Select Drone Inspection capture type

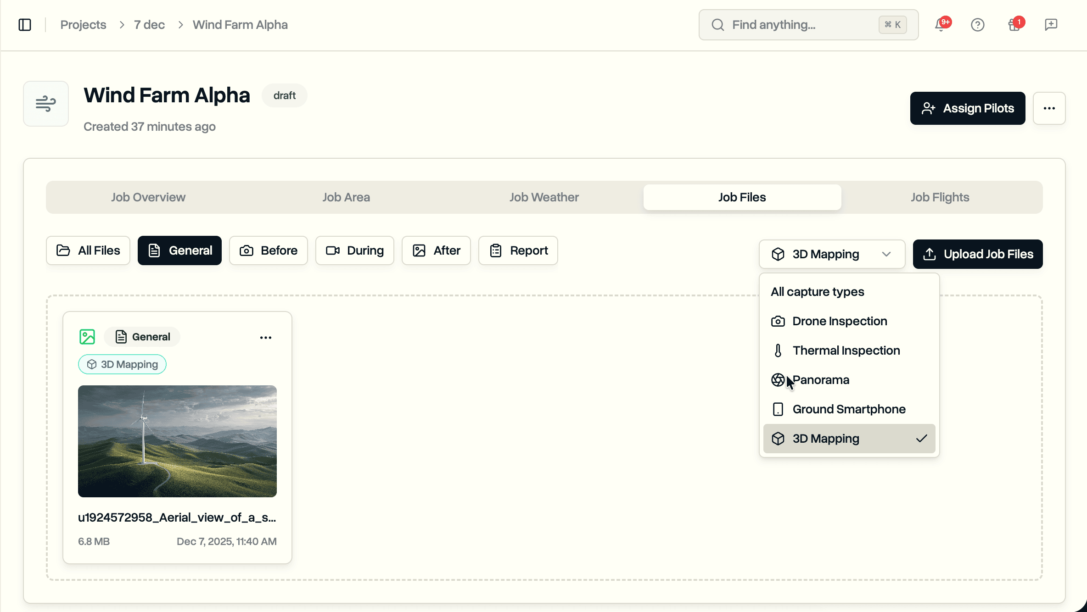pyautogui.click(x=839, y=321)
